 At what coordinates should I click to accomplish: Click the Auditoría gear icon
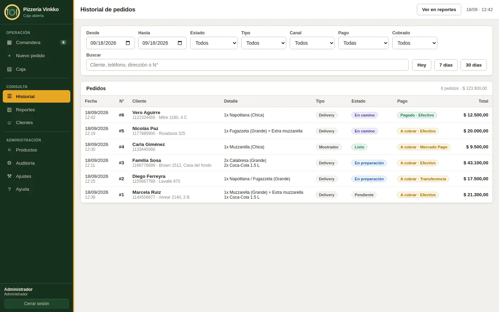pos(9,163)
